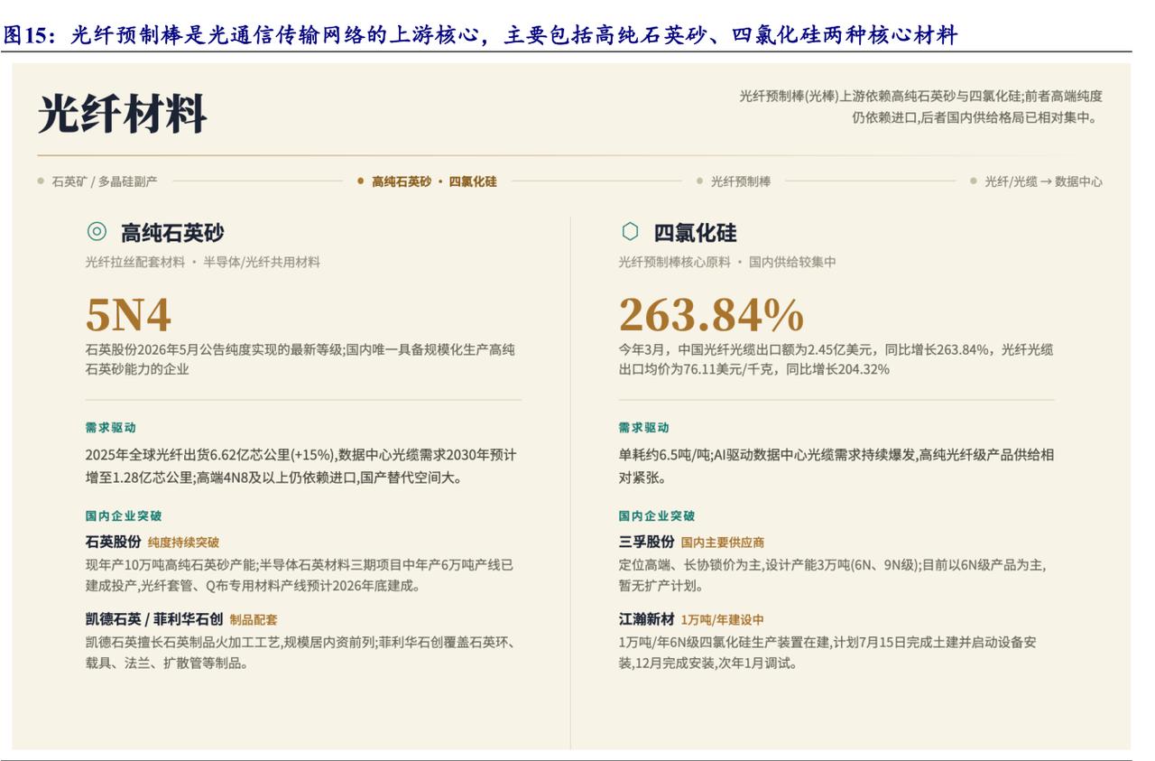Click the hexagon icon beside 四氯化硅

click(630, 232)
